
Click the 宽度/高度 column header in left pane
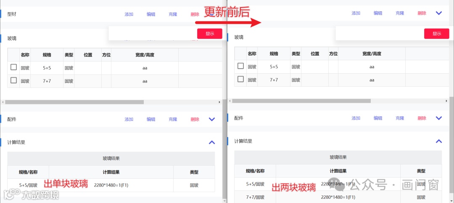[x=145, y=55]
